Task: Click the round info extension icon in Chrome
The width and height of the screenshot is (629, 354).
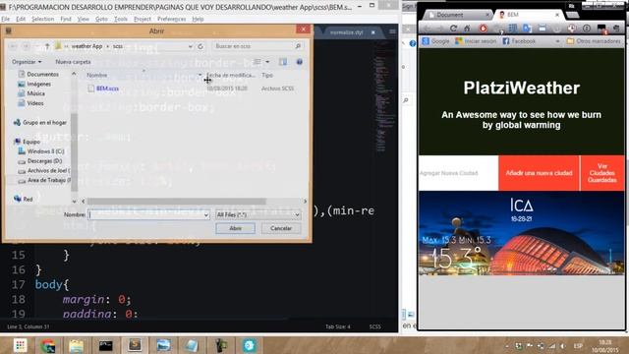Action: (587, 29)
